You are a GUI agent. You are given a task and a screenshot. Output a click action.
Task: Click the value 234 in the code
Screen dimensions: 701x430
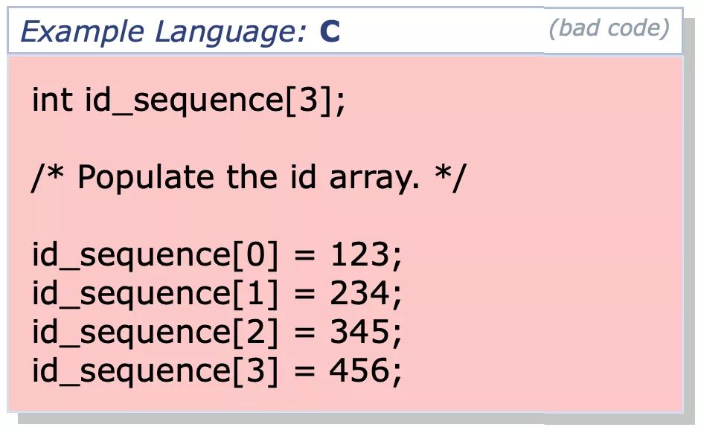[360, 295]
